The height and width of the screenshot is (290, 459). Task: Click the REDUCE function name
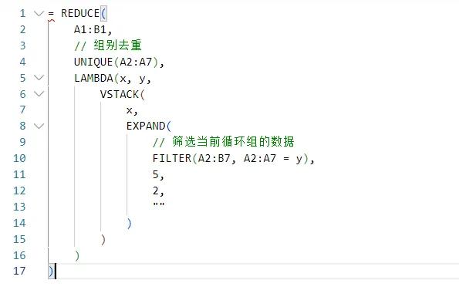80,13
